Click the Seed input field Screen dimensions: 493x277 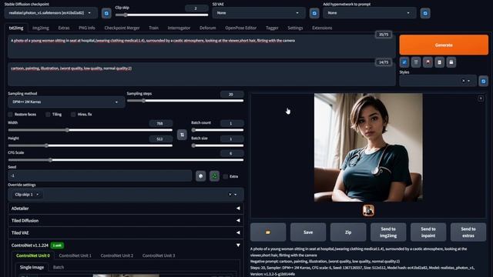point(100,176)
